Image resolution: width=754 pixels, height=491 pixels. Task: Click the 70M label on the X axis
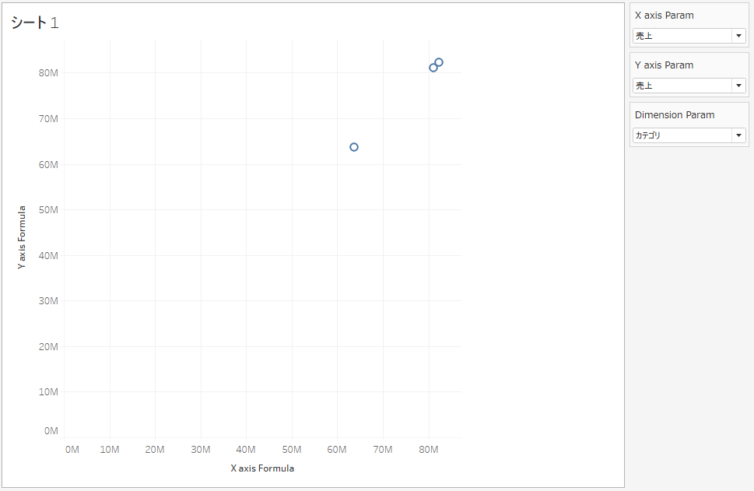tap(383, 450)
